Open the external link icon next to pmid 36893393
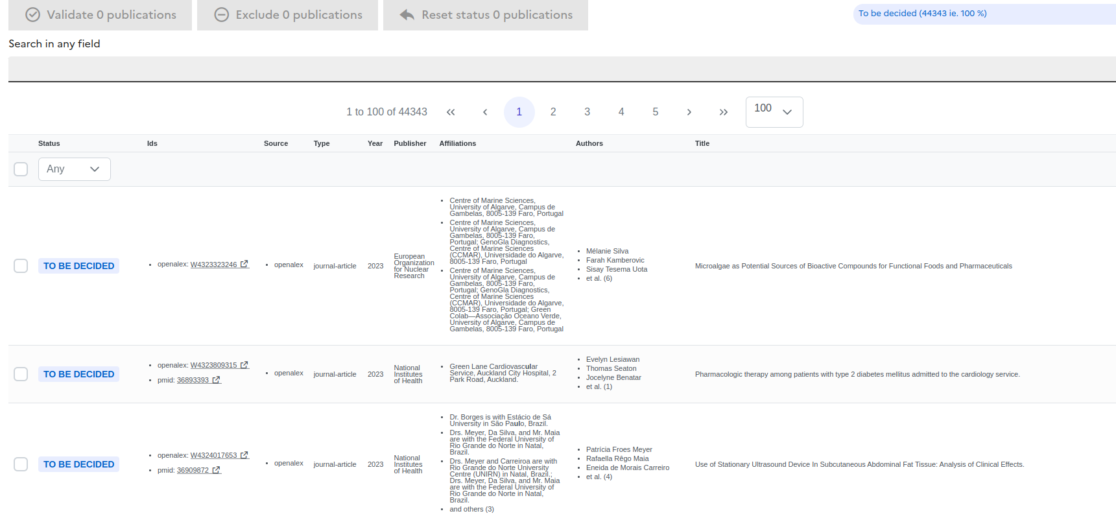1116x520 pixels. tap(216, 381)
